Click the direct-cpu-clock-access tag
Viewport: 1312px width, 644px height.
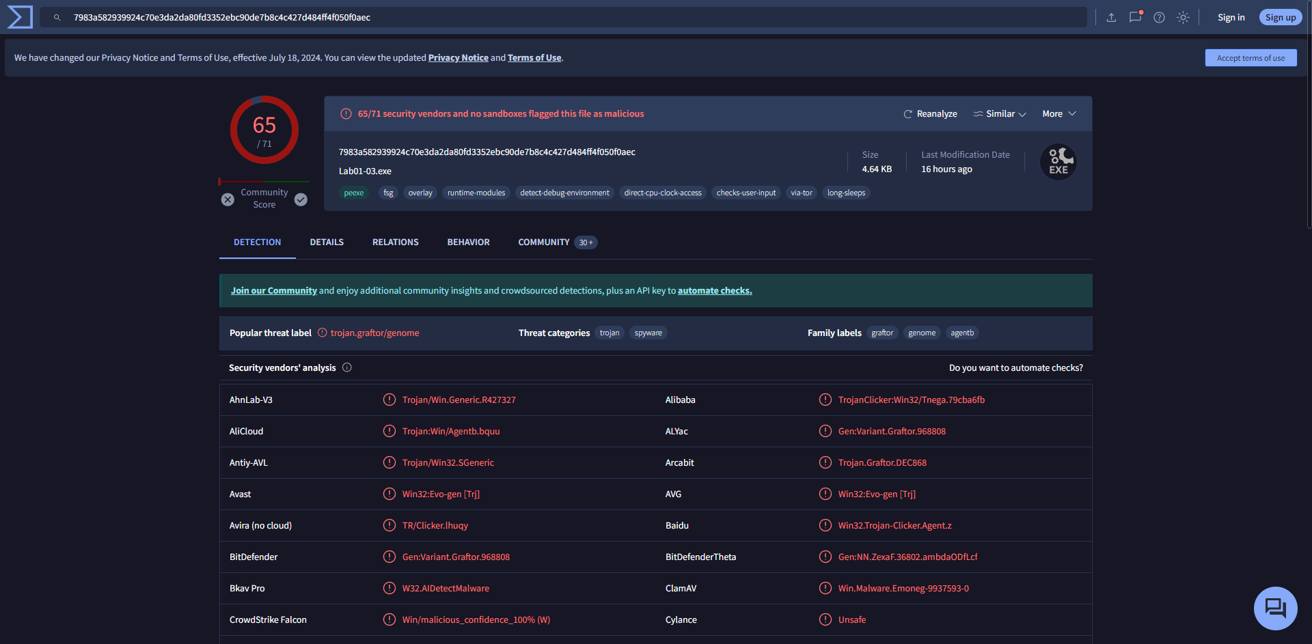coord(663,193)
